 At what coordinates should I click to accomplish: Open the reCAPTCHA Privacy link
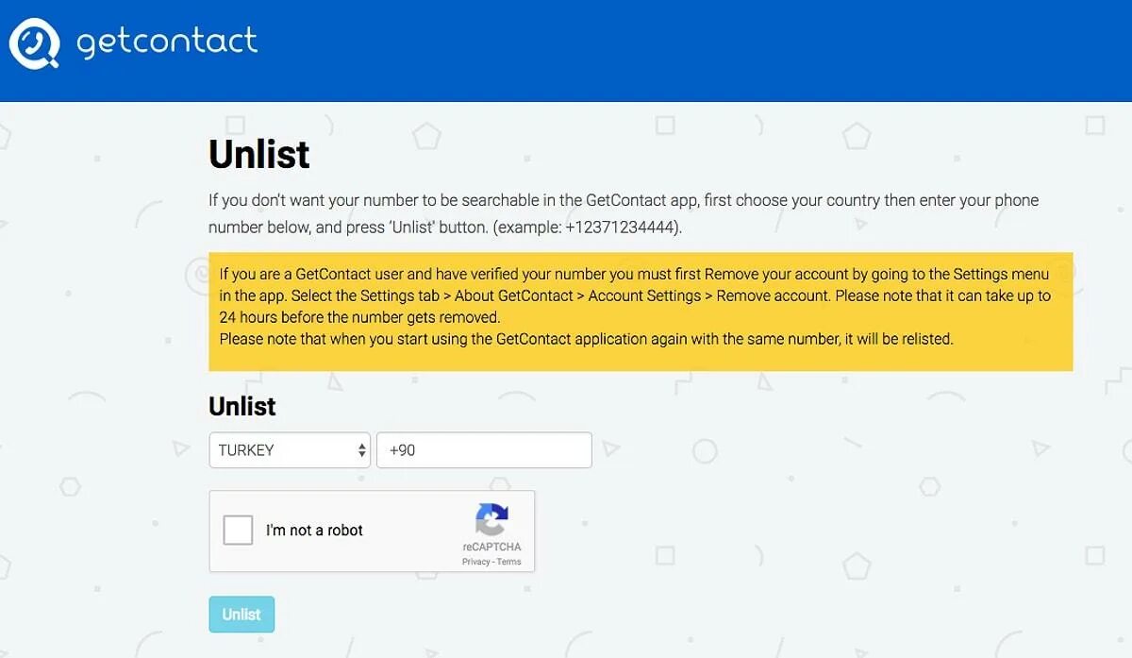click(475, 562)
